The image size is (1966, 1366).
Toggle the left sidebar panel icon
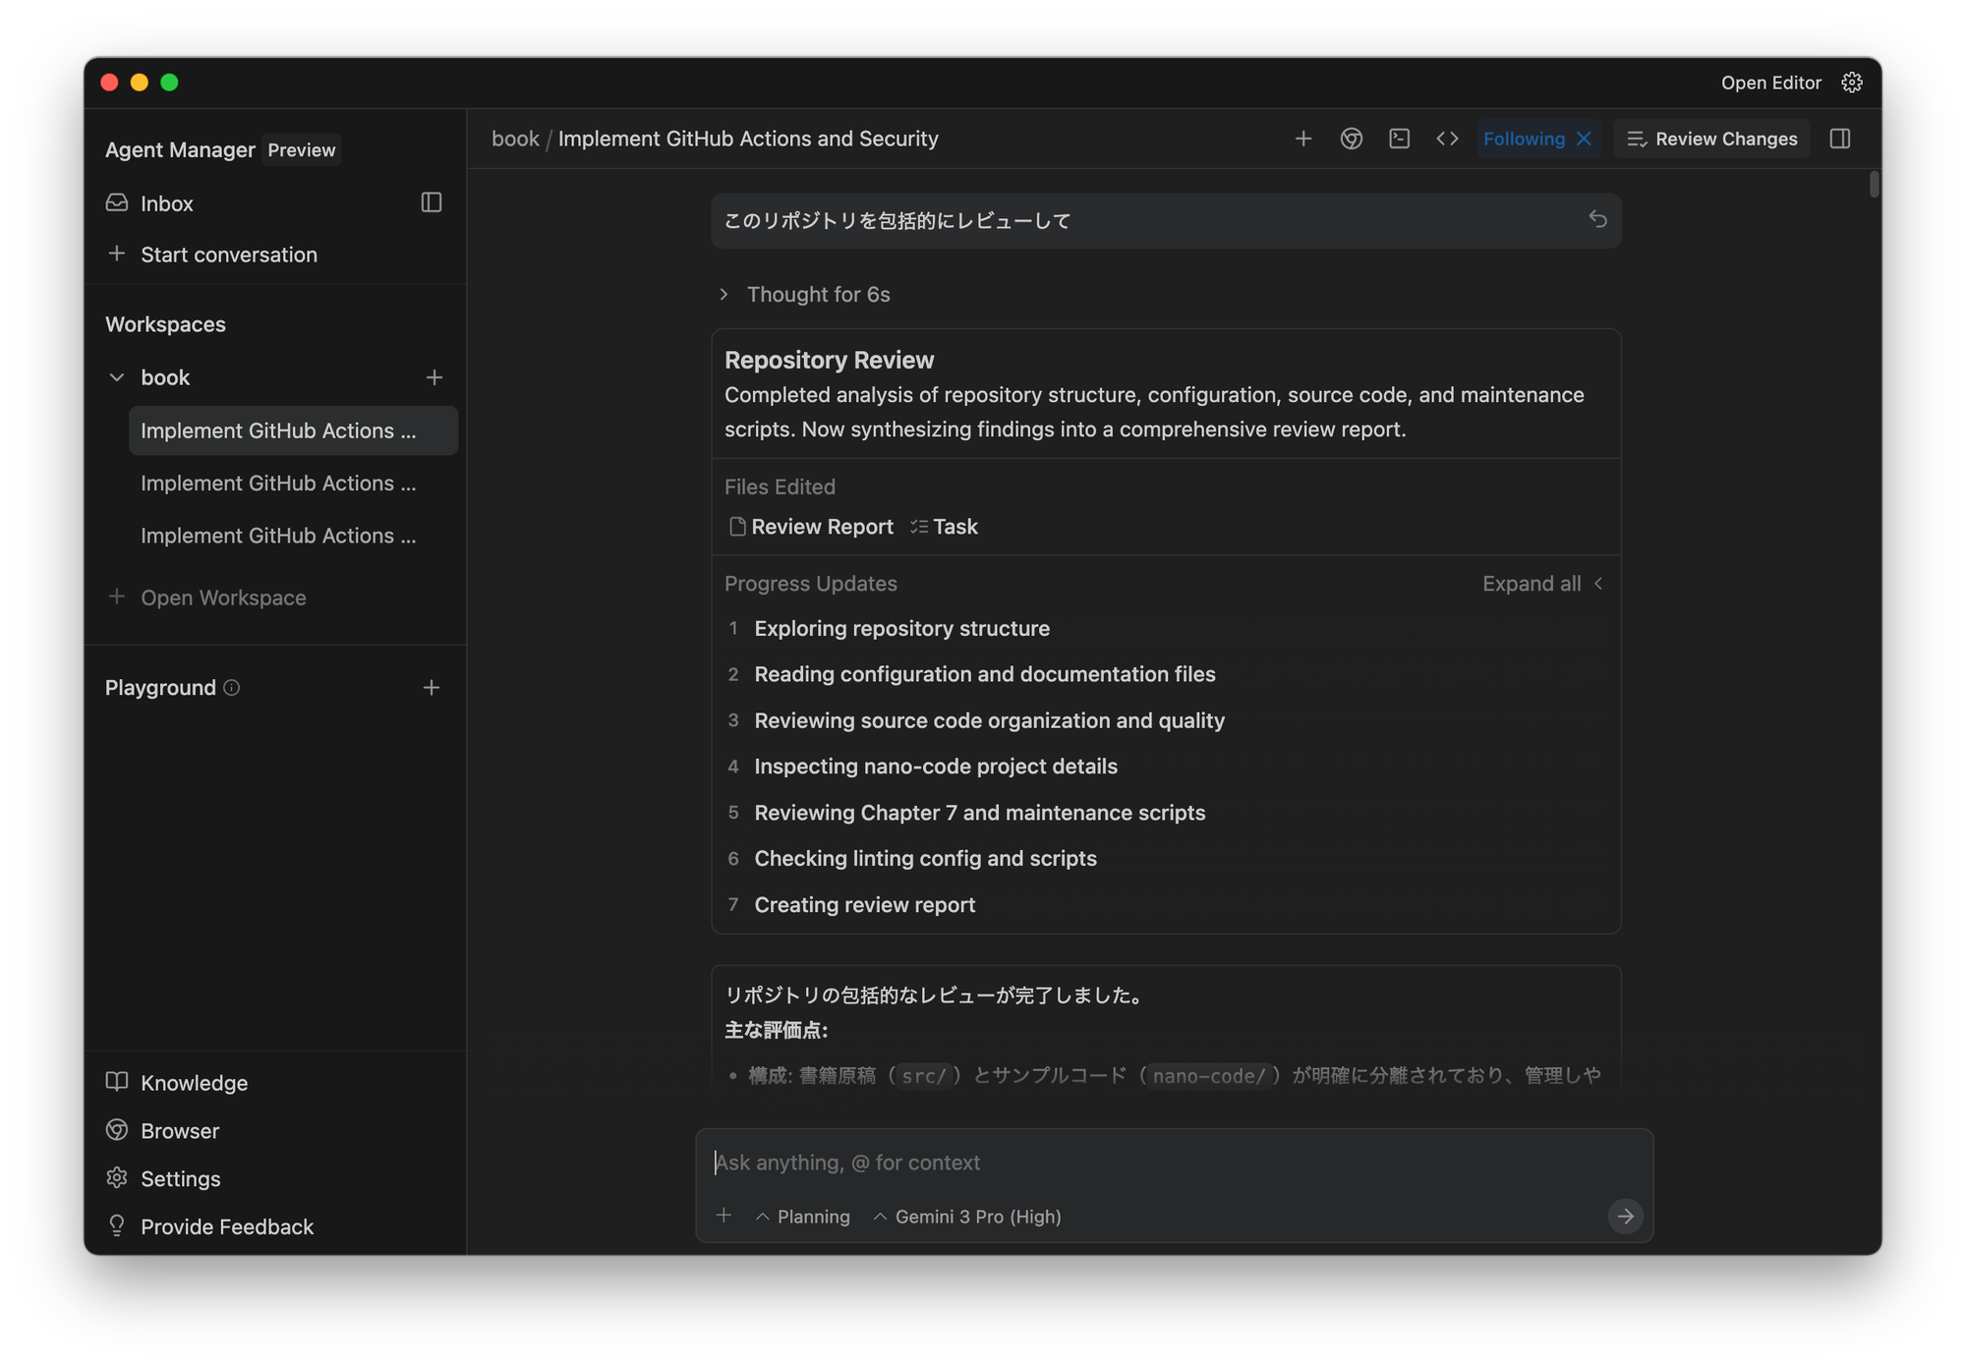431,202
